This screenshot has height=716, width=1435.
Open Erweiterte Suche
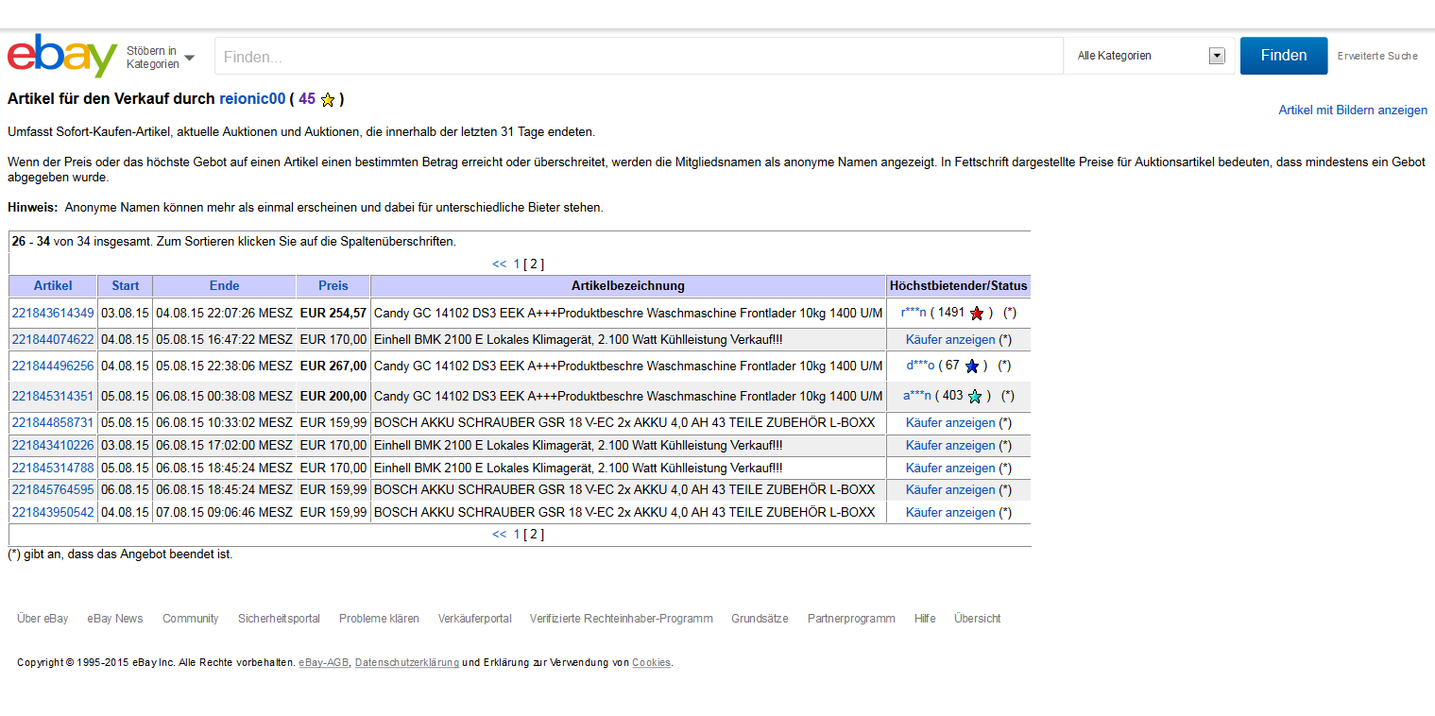(x=1377, y=56)
